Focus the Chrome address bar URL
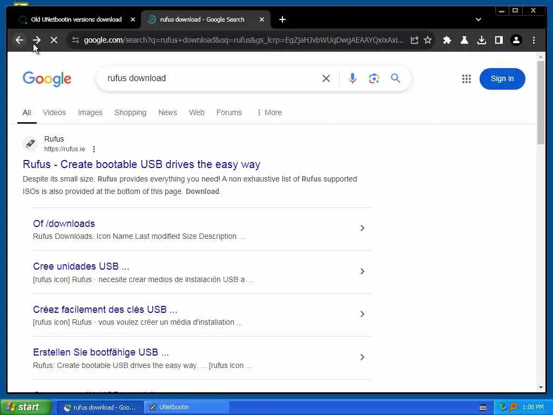553x415 pixels. coord(244,40)
